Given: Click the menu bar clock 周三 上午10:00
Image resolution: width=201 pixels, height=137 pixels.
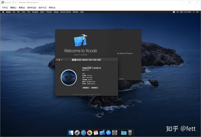Looking at the screenshot, I should (186, 12).
